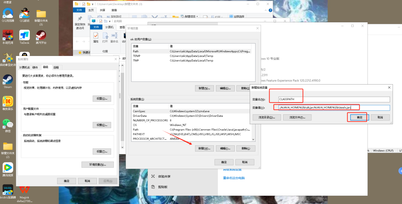The height and width of the screenshot is (204, 402).
Task: Open the quick access toolbar dropdown arrow
Action: [92, 4]
